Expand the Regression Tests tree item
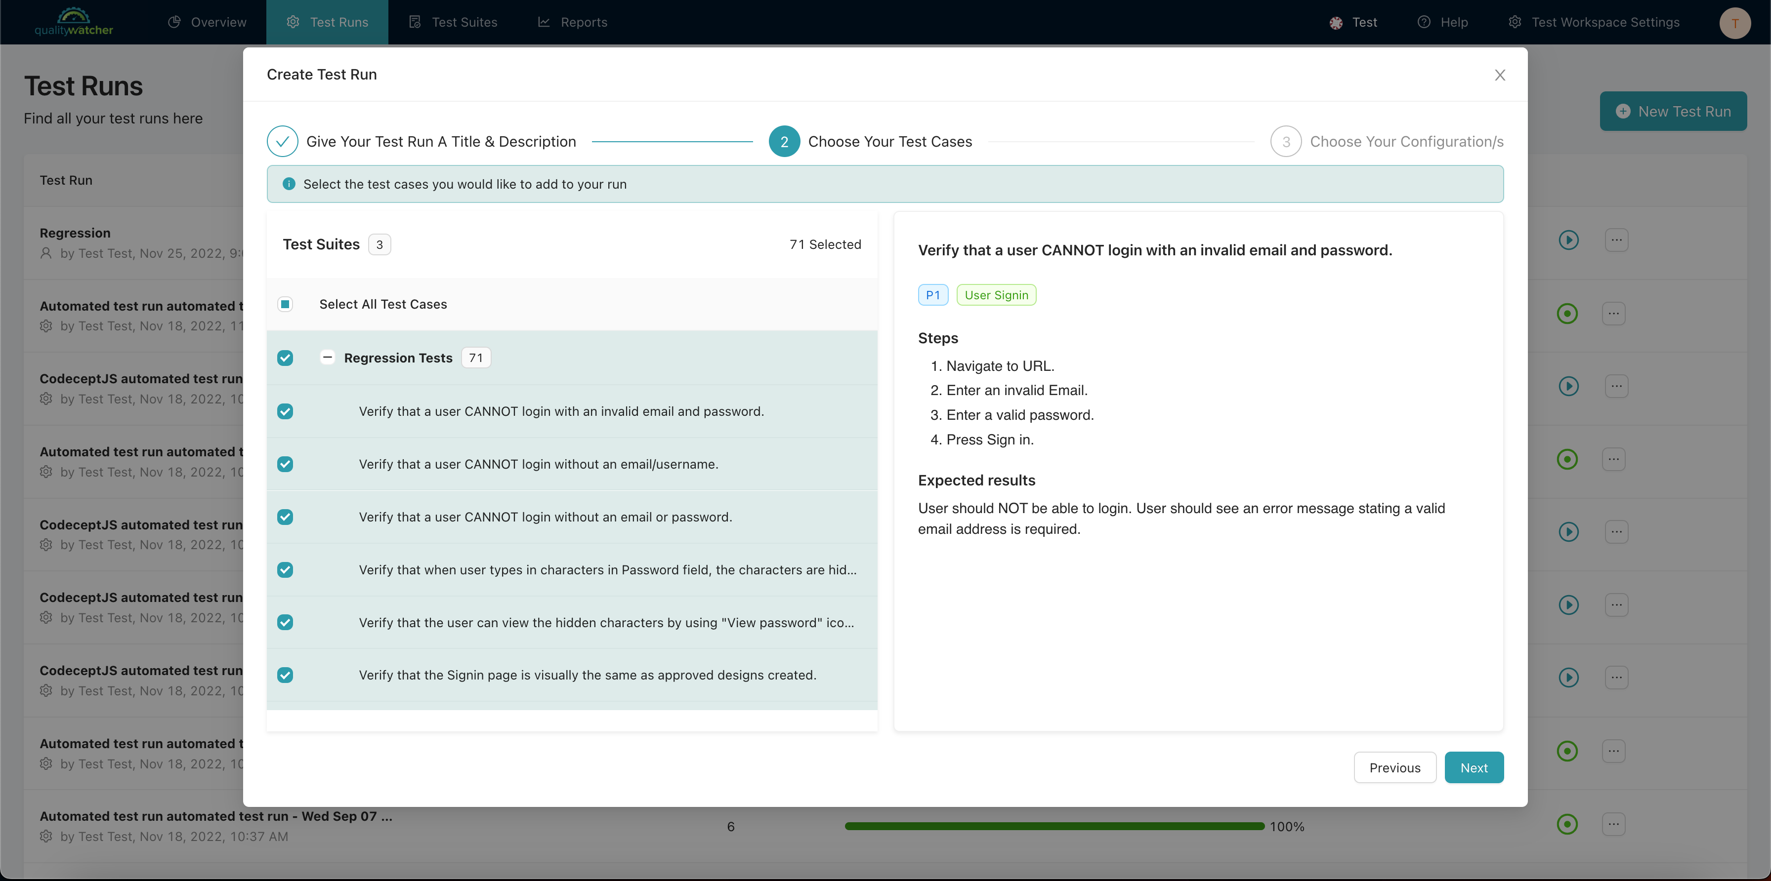The width and height of the screenshot is (1771, 881). pos(325,358)
